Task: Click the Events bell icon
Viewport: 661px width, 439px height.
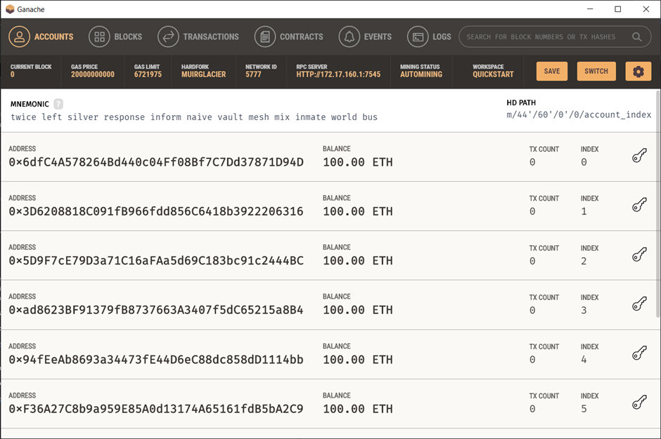Action: coord(349,37)
